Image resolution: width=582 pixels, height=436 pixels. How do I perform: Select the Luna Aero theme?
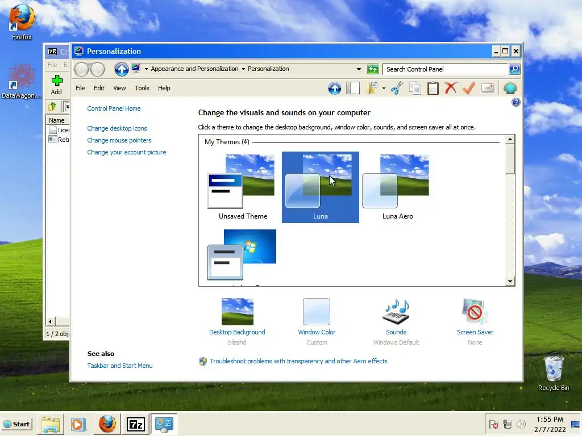pos(397,187)
